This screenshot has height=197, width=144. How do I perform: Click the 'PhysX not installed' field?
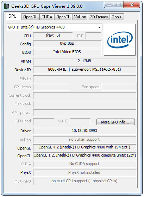[x=84, y=173]
